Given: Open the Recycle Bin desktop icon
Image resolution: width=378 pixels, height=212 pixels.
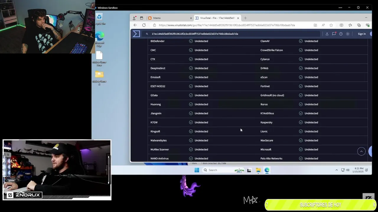Looking at the screenshot, I should point(100,19).
